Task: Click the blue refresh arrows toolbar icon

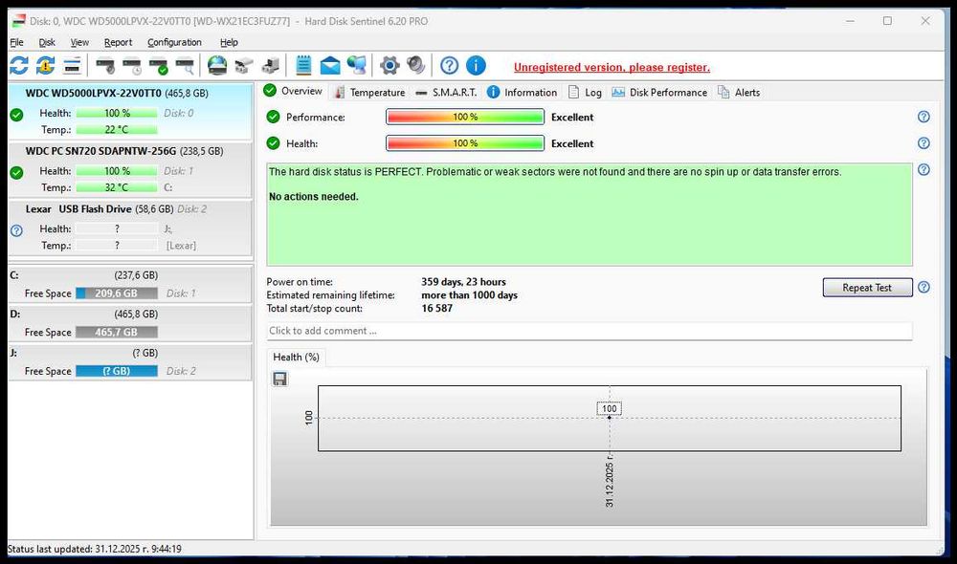Action: 19,65
